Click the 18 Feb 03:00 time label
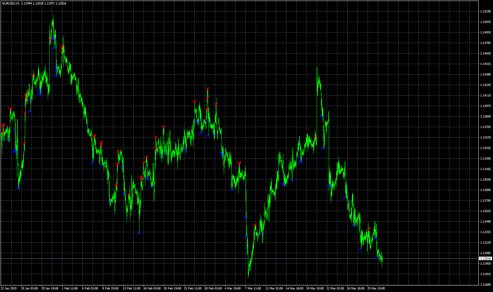The width and height of the screenshot is (493, 292). click(x=152, y=288)
